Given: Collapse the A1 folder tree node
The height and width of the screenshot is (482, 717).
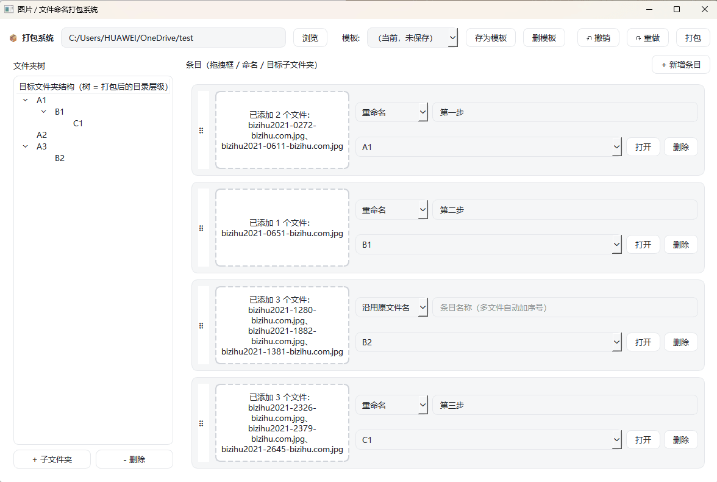Looking at the screenshot, I should 26,100.
